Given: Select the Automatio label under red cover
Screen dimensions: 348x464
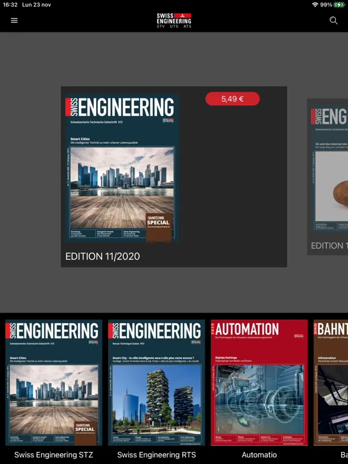Looking at the screenshot, I should 259,455.
